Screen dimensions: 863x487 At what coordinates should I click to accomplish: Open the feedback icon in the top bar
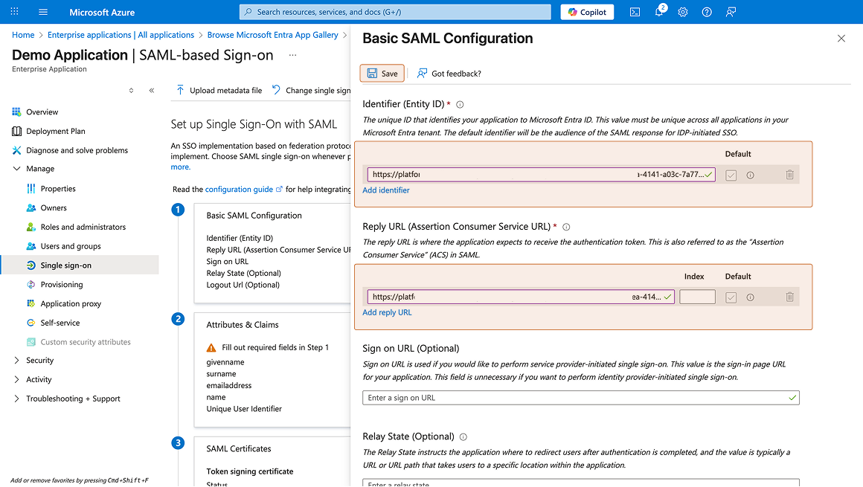730,12
